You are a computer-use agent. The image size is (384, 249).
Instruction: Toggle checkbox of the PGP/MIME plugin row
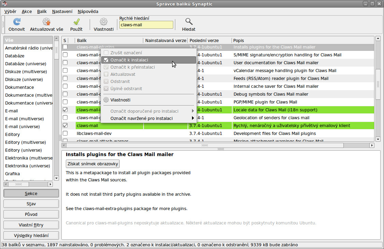(x=65, y=102)
